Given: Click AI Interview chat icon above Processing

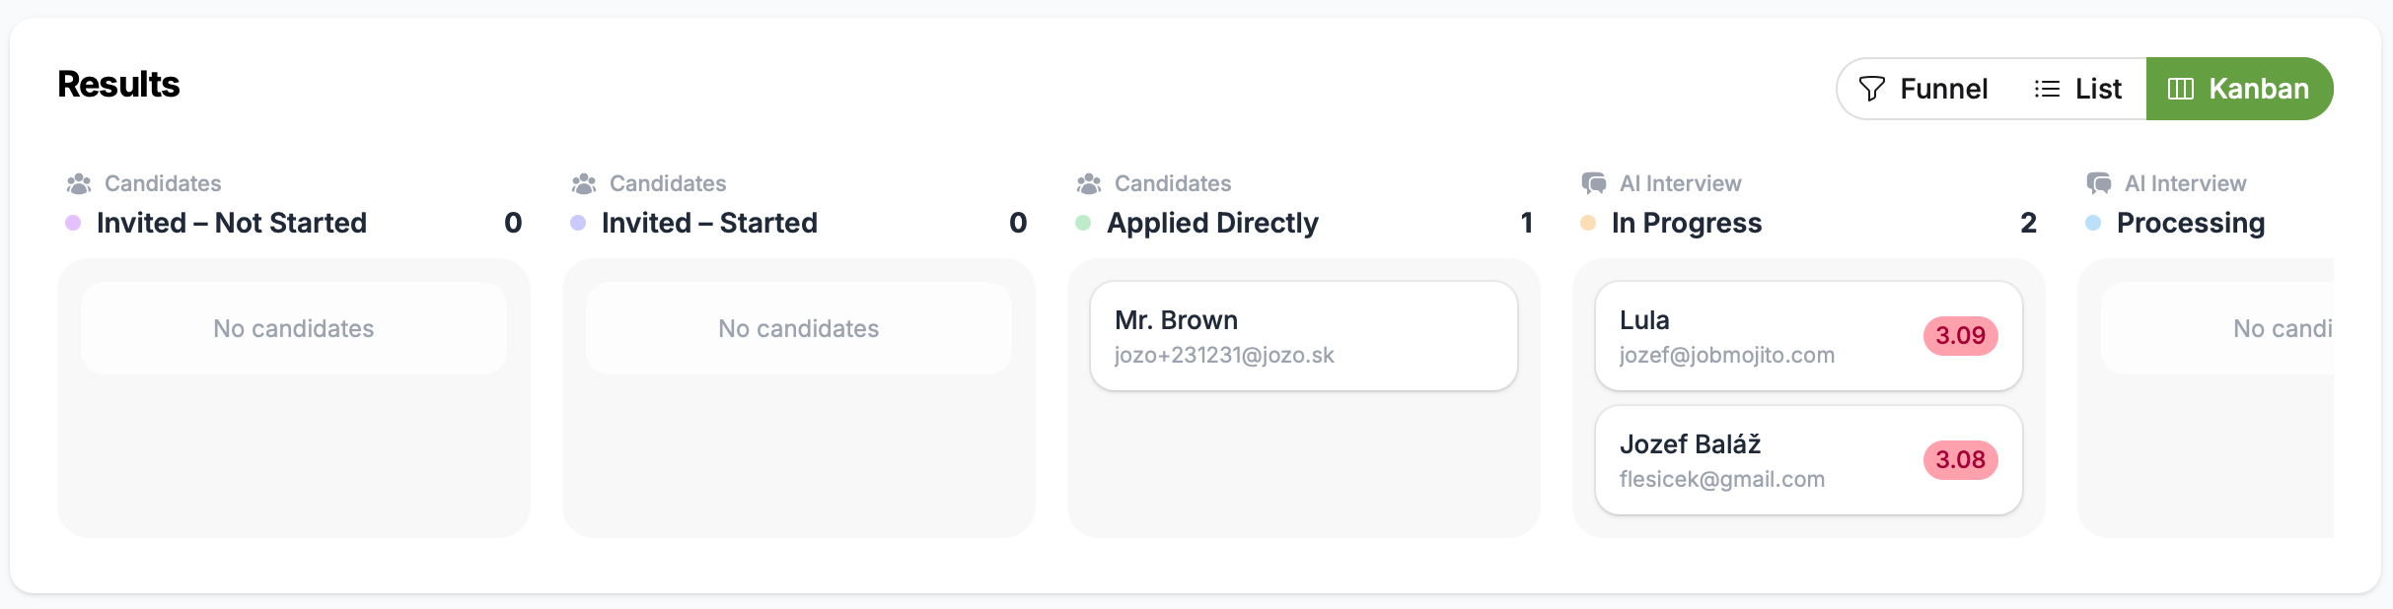Looking at the screenshot, I should pyautogui.click(x=2099, y=183).
